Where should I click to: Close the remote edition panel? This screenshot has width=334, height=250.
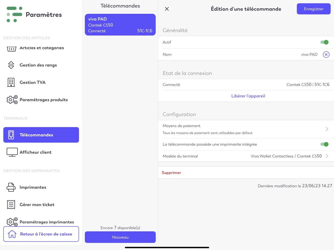pyautogui.click(x=167, y=9)
